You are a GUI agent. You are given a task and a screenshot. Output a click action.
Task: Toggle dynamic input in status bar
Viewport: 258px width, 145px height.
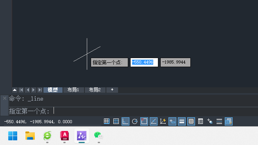[172, 121]
